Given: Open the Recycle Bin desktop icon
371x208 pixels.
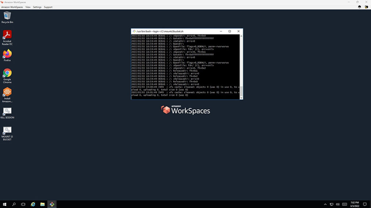Looking at the screenshot, I should point(7,18).
